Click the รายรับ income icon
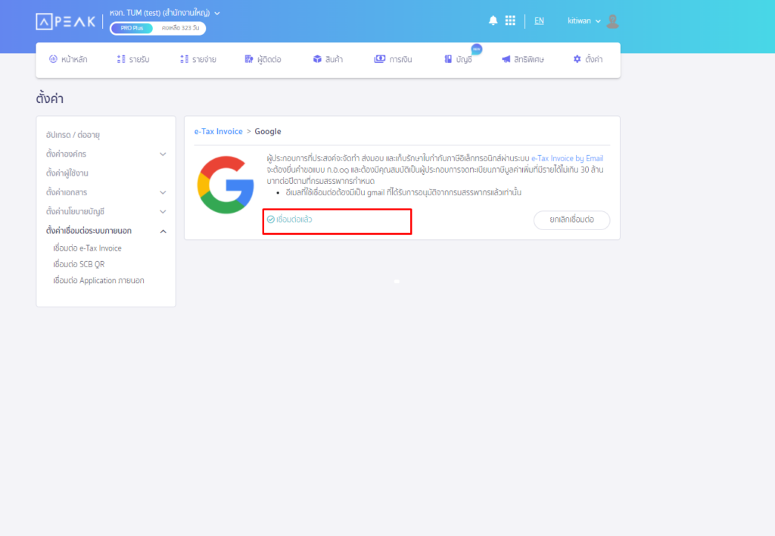This screenshot has width=775, height=536. click(x=121, y=59)
